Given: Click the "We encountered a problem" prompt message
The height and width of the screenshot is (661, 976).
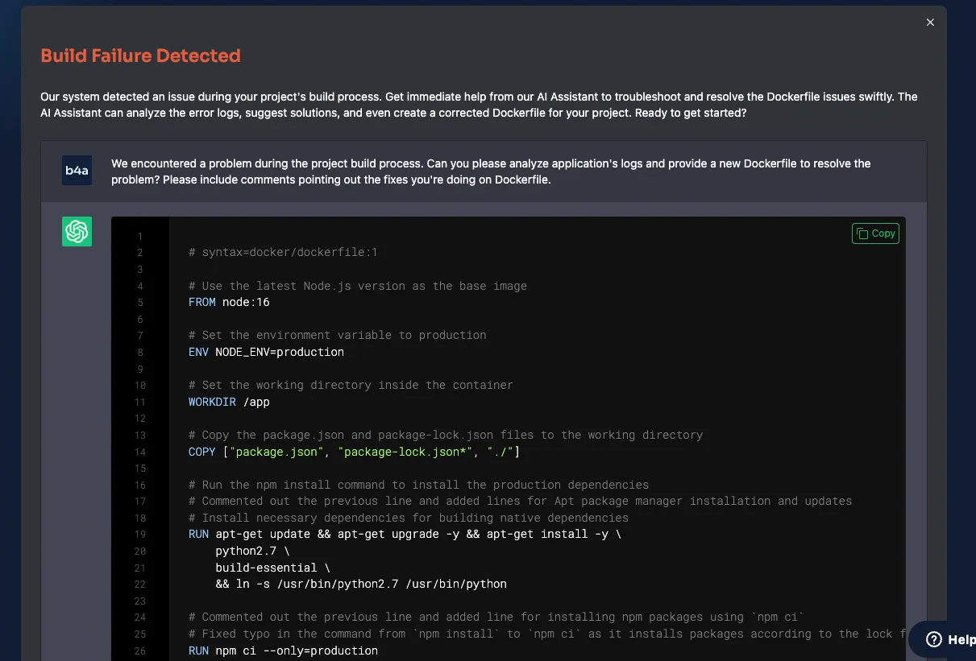Looking at the screenshot, I should click(491, 171).
